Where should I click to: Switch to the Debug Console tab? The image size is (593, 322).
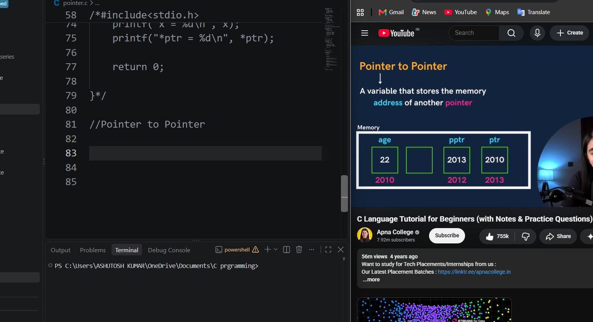pos(169,250)
